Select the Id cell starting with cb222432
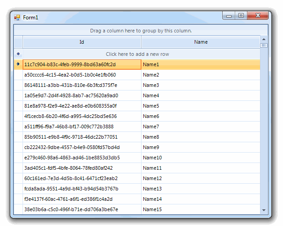 (x=82, y=147)
